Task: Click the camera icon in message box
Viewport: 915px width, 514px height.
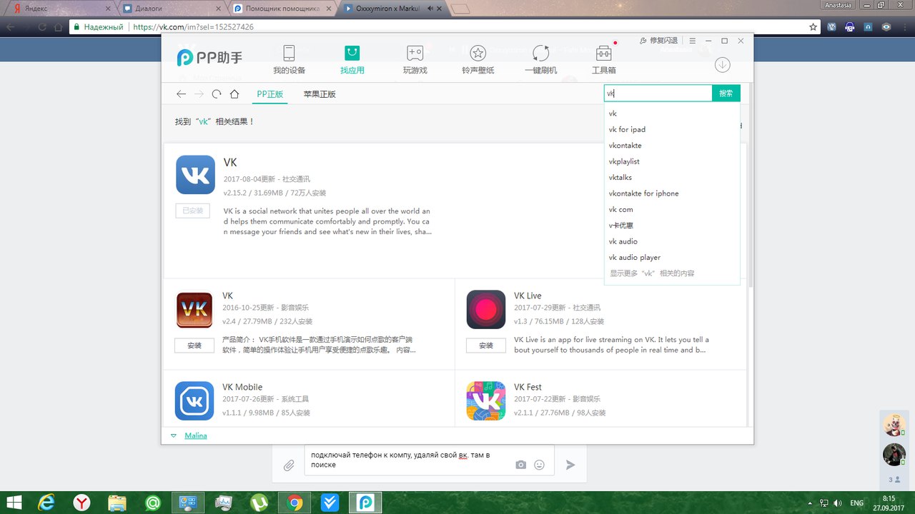Action: coord(521,465)
